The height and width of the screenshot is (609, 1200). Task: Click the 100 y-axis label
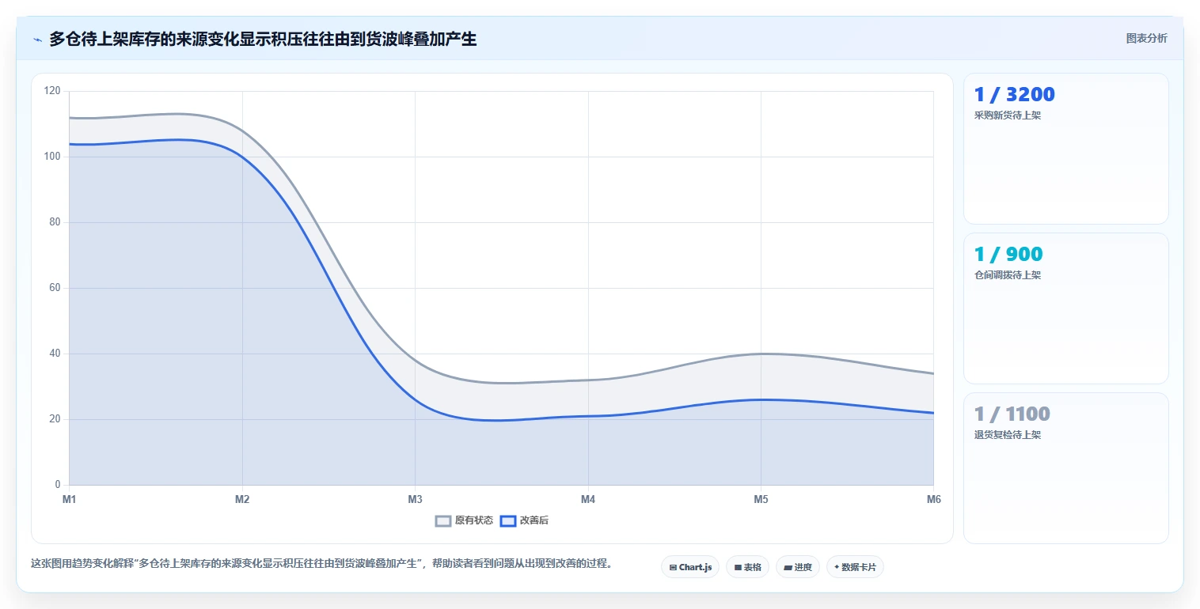[52, 157]
